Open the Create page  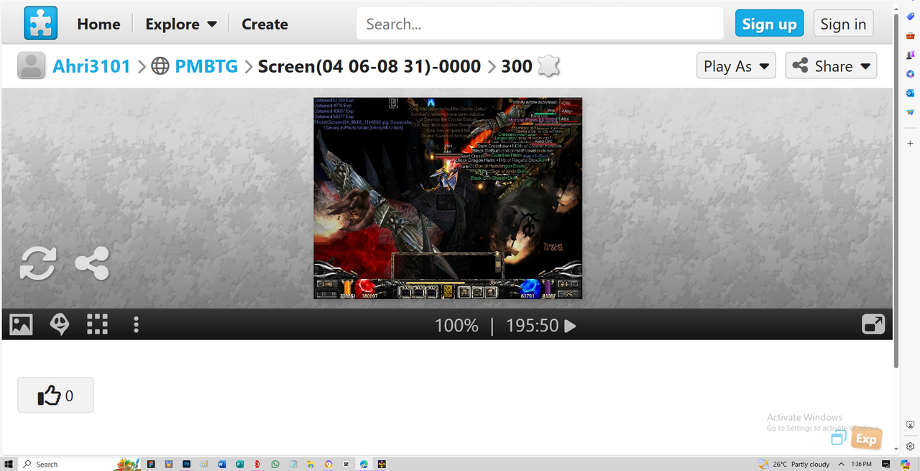tap(264, 24)
